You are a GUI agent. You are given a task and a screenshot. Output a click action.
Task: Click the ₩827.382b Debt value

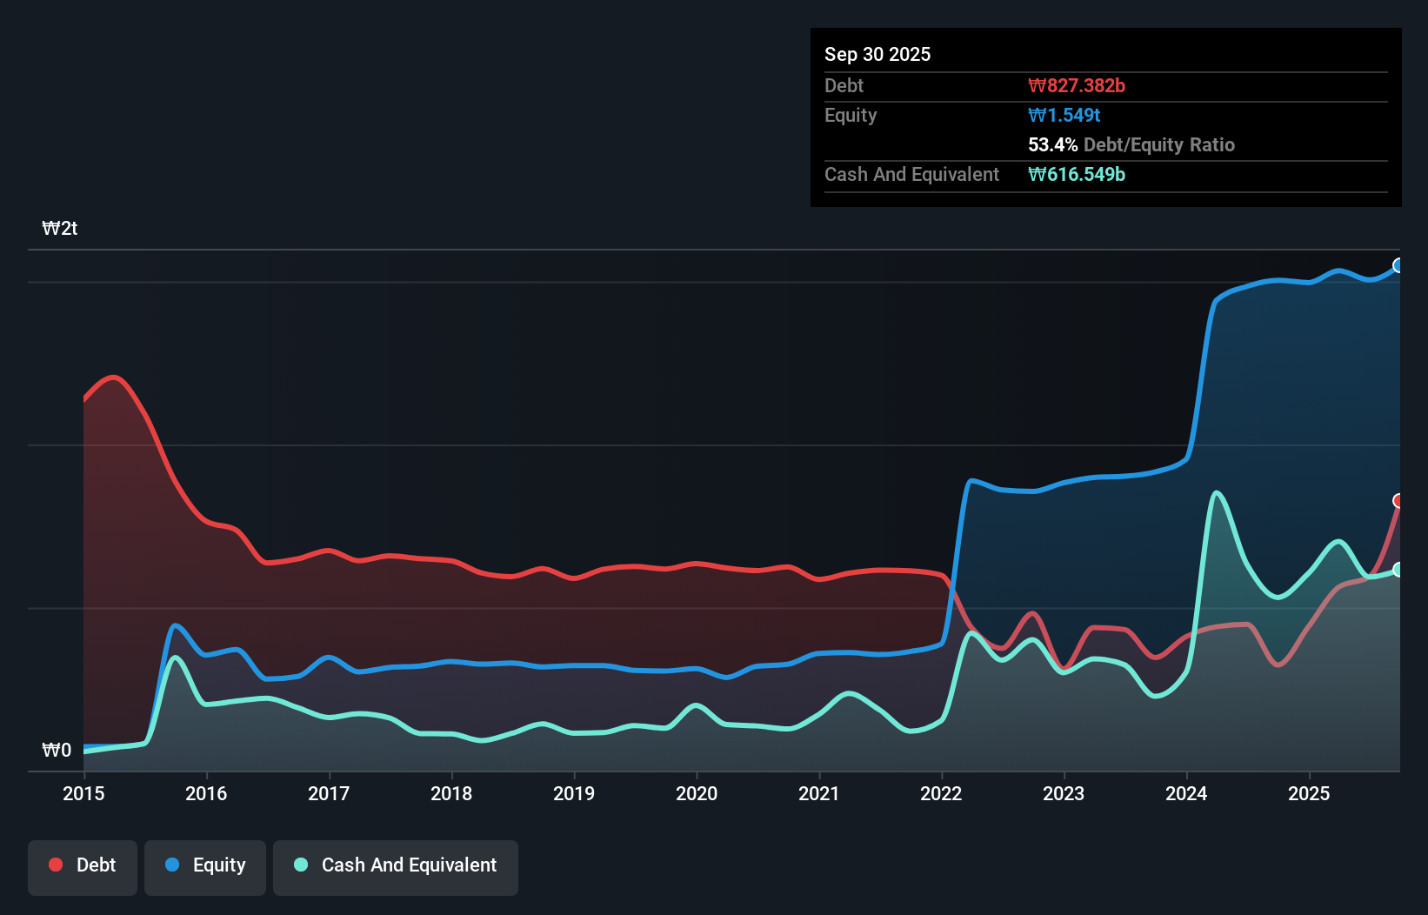(x=1078, y=86)
